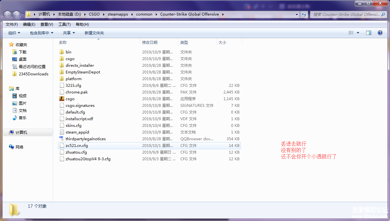Select 桌面 in the favorites sidebar
This screenshot has width=390, height=221.
point(23,59)
